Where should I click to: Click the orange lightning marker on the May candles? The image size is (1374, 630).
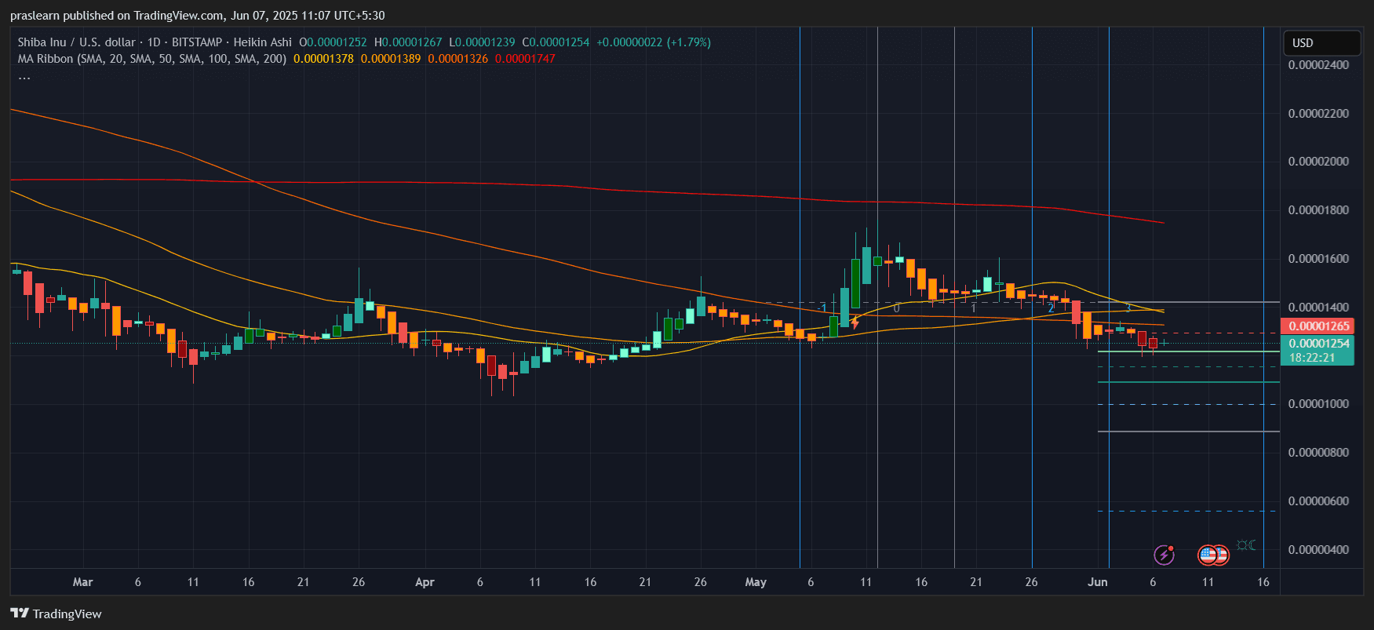pyautogui.click(x=855, y=322)
